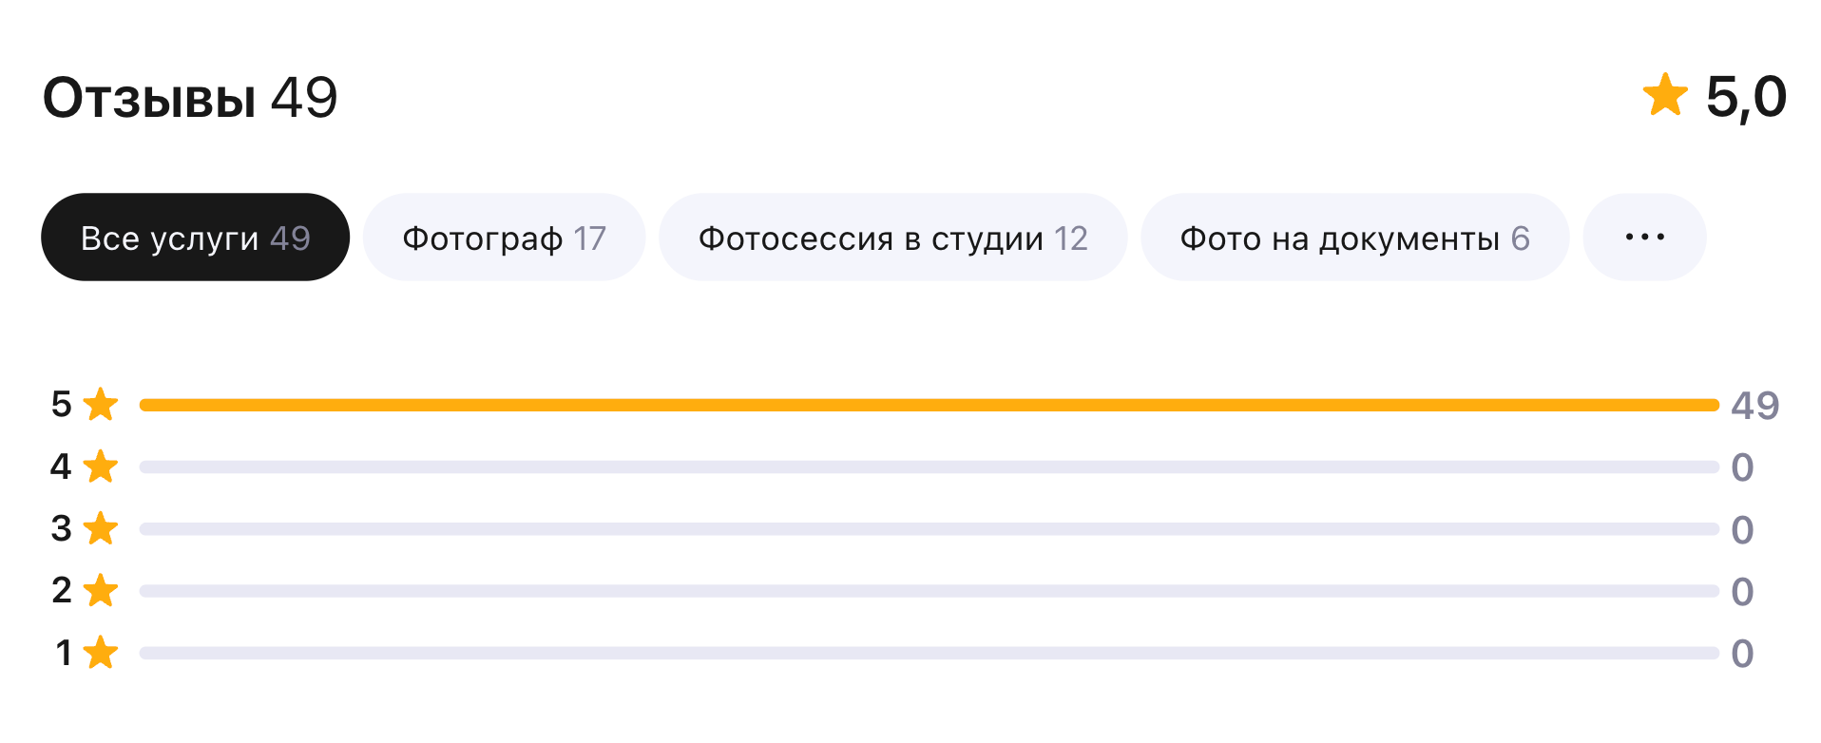This screenshot has height=743, width=1821.
Task: Click the star icon in the 2-star row
Action: coord(99,590)
